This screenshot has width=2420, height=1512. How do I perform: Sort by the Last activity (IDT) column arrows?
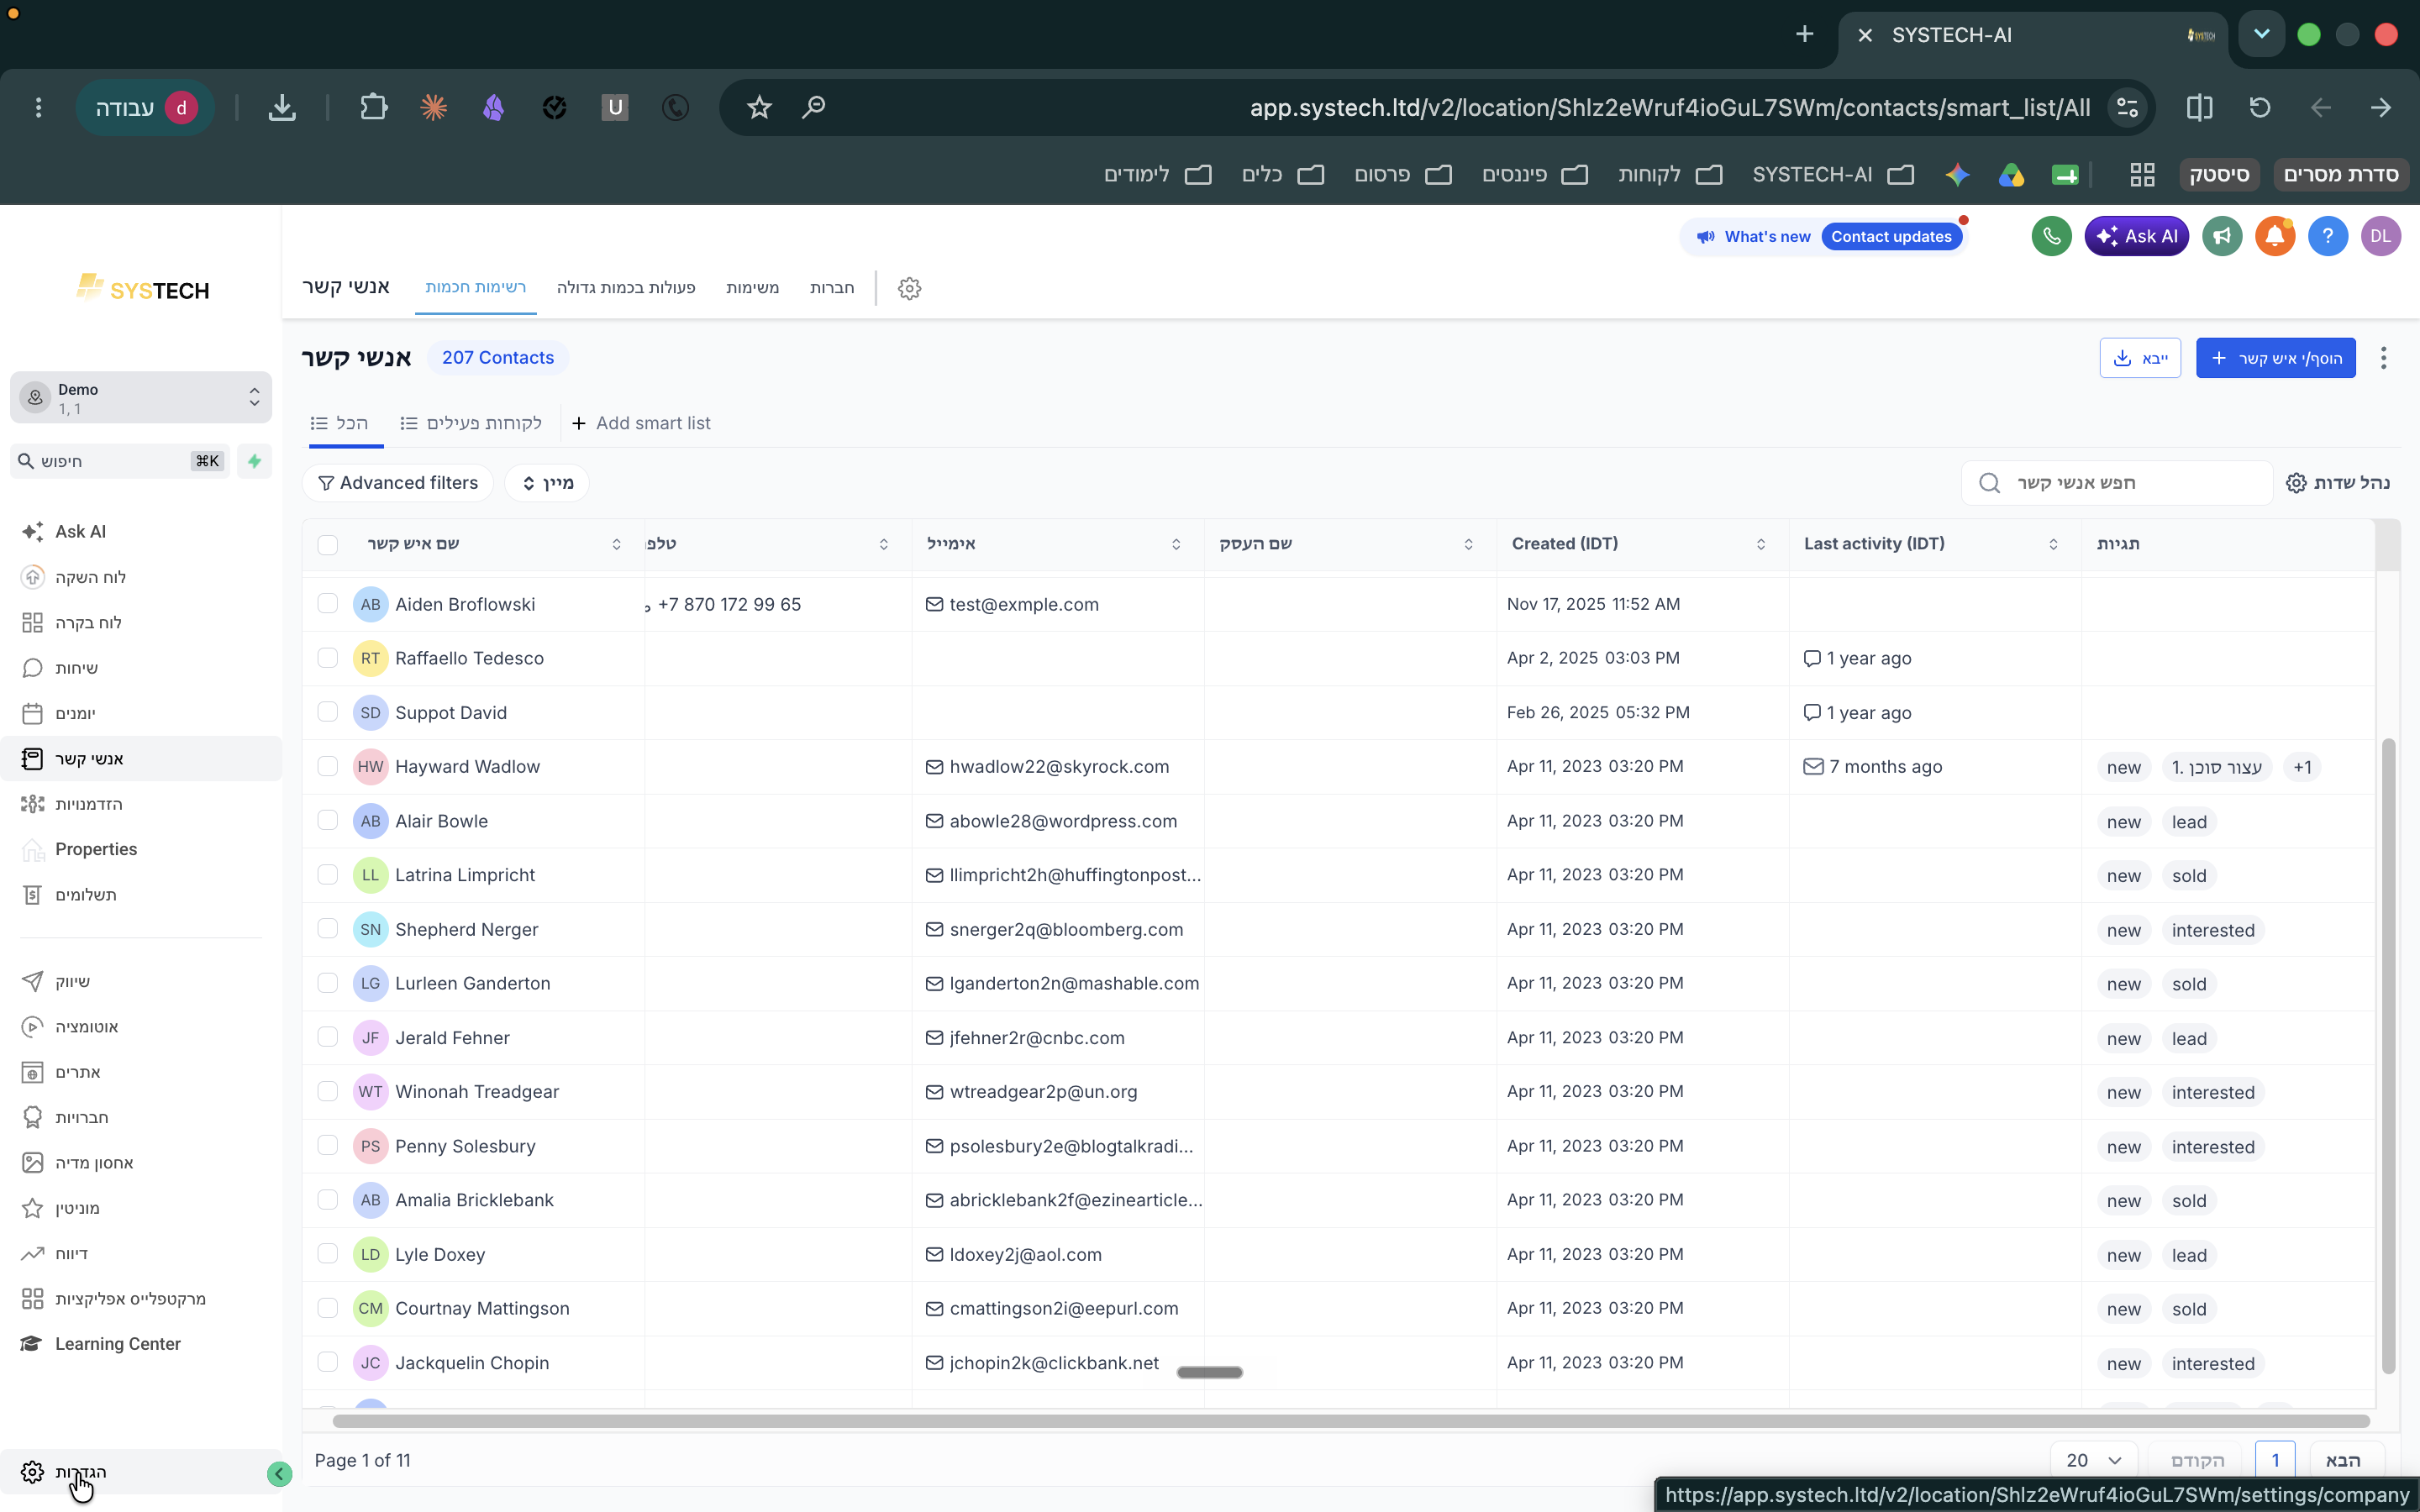click(x=2053, y=544)
